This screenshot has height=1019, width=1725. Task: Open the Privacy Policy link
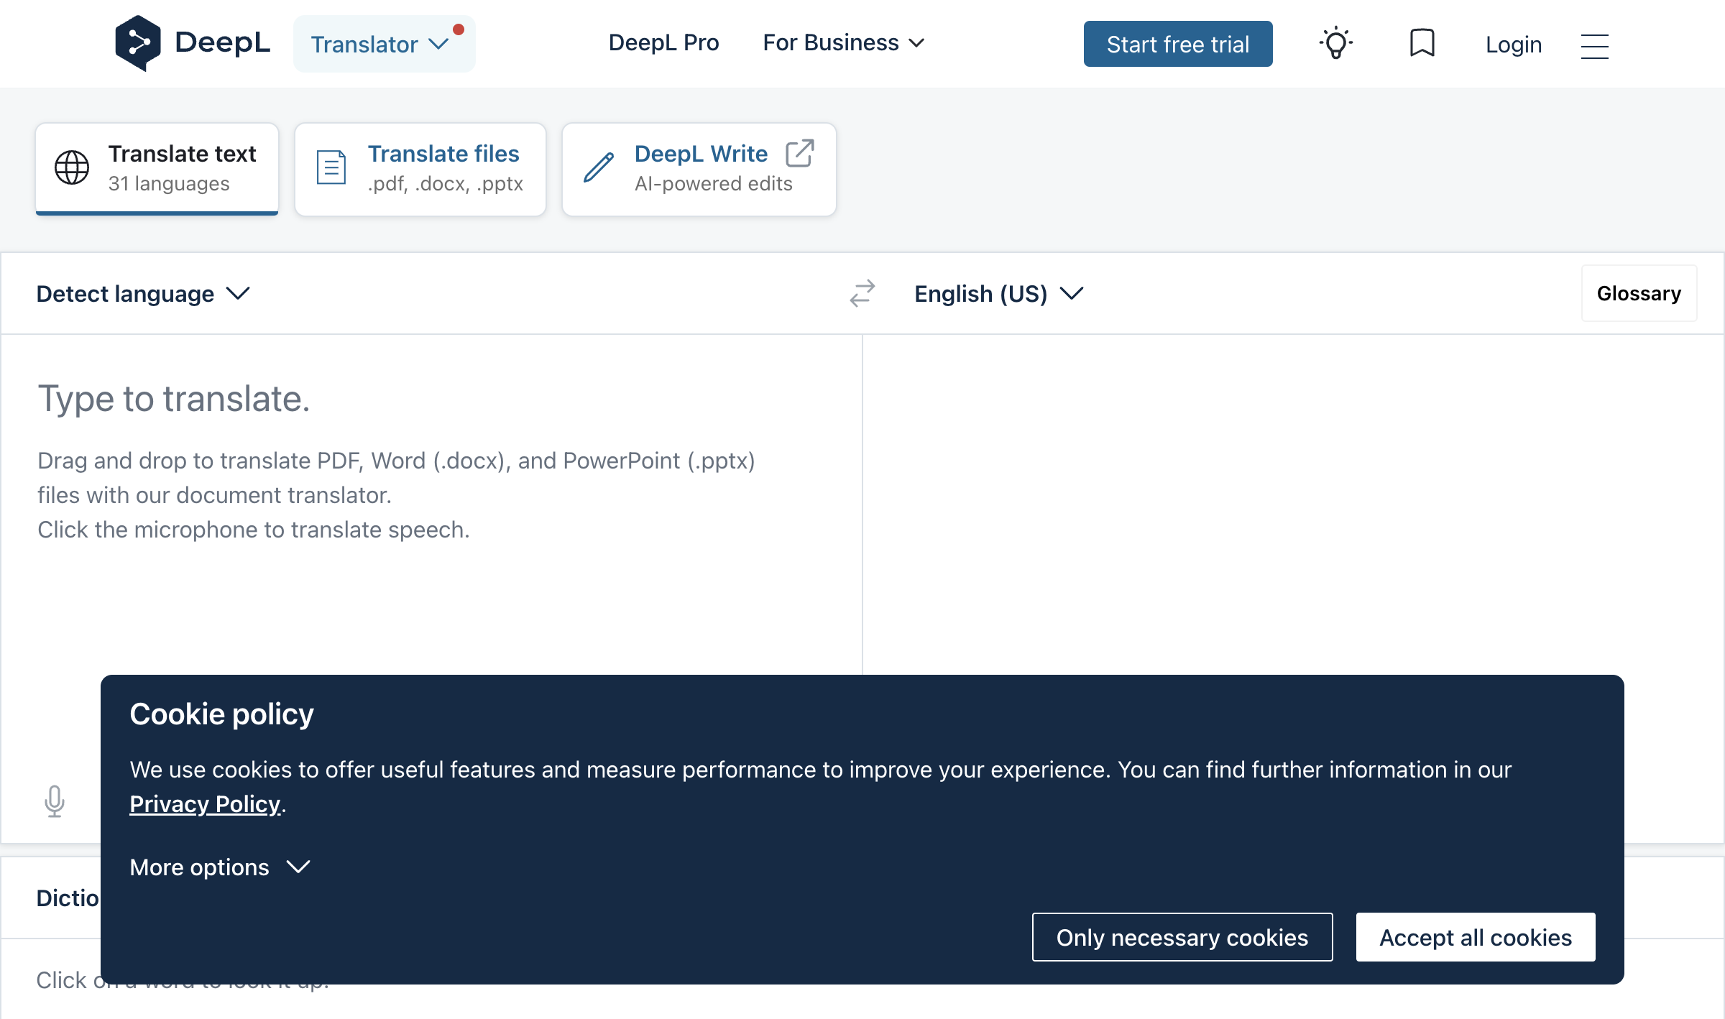click(205, 804)
